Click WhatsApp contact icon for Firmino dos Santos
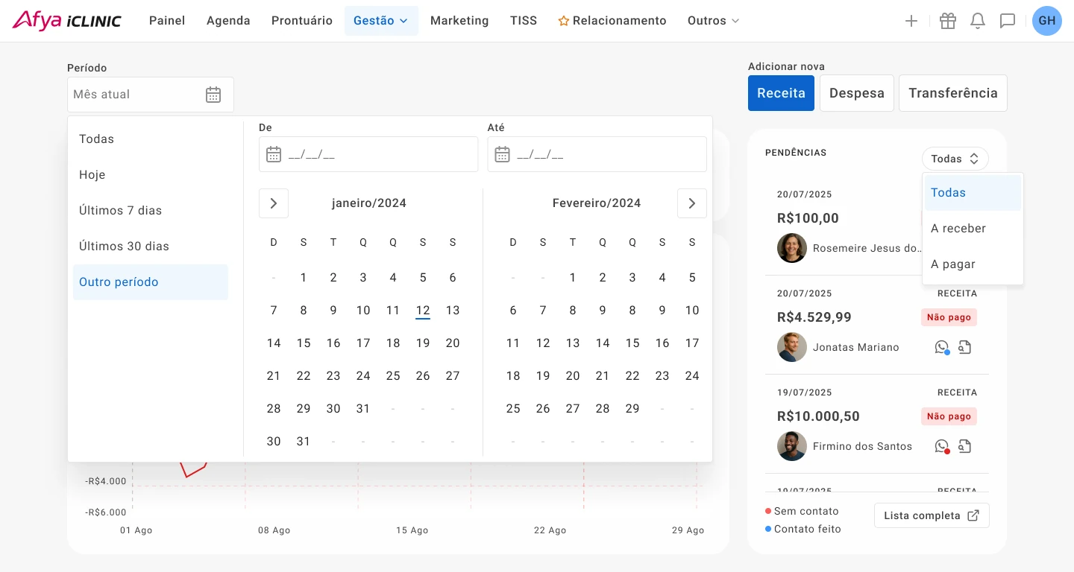 (942, 446)
